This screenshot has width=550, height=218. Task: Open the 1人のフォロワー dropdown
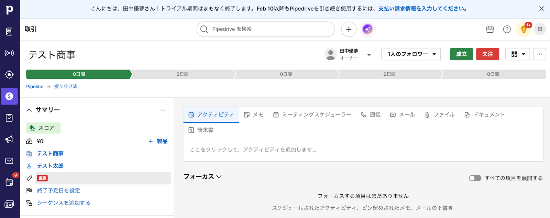click(x=411, y=54)
